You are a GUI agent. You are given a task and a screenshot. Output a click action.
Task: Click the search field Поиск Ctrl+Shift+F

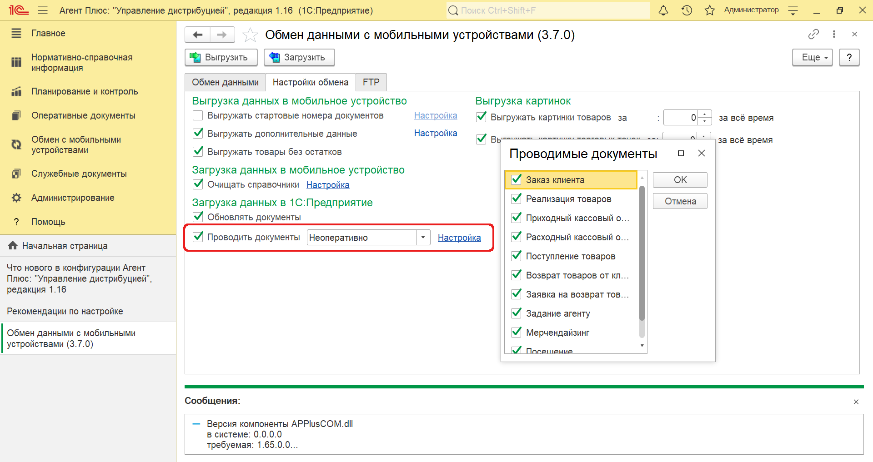(x=548, y=10)
